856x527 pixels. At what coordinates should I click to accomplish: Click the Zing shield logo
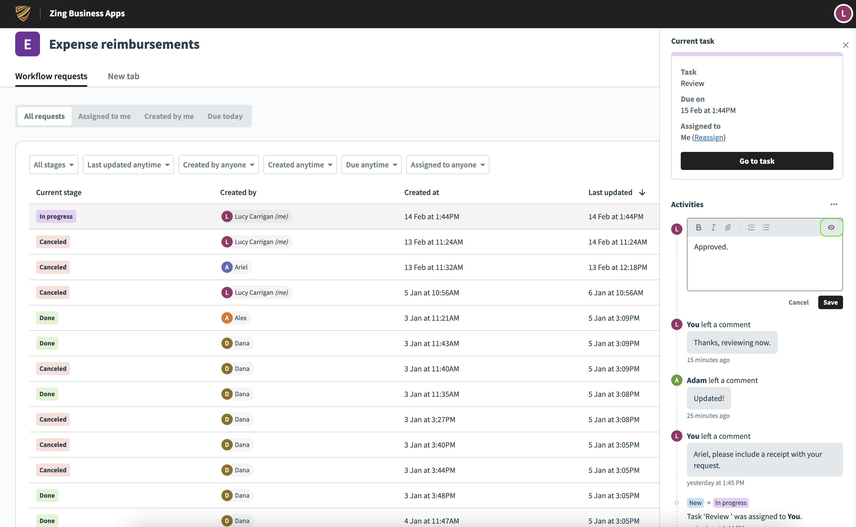tap(23, 14)
